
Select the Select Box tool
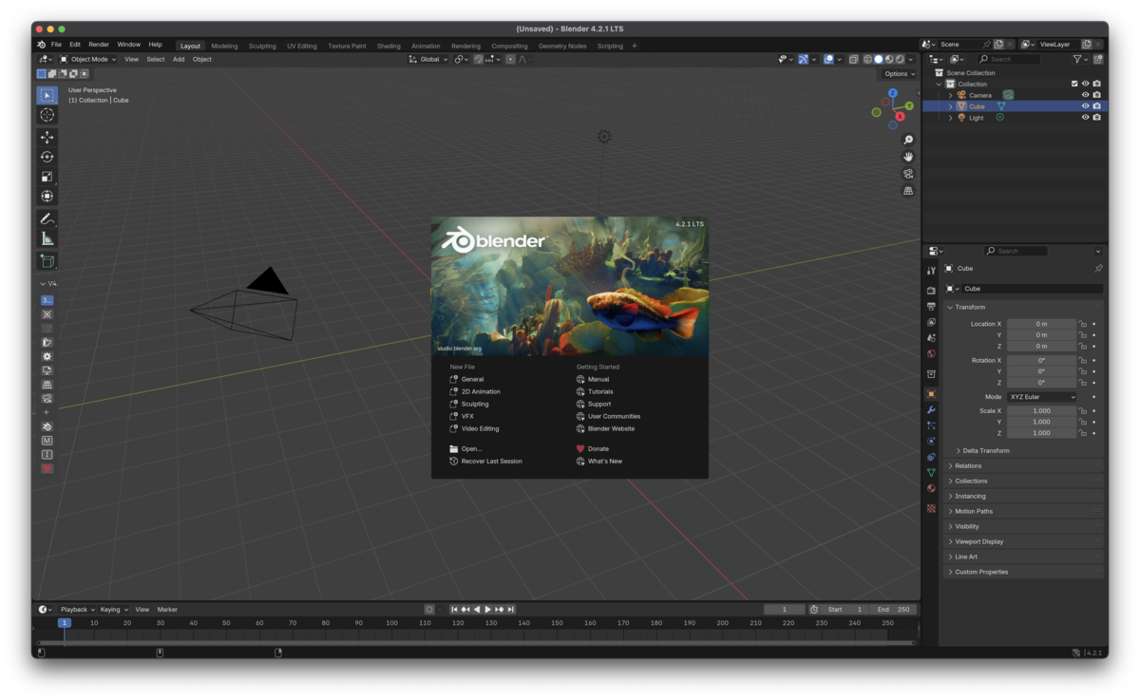tap(47, 95)
